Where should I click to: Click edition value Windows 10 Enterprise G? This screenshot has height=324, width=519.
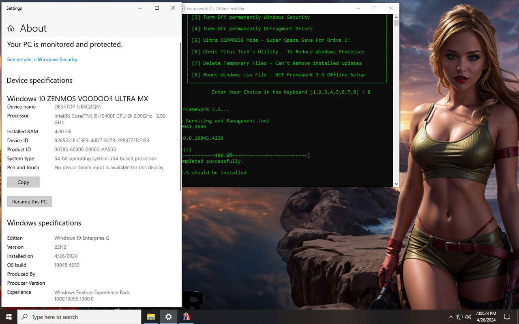tap(82, 238)
